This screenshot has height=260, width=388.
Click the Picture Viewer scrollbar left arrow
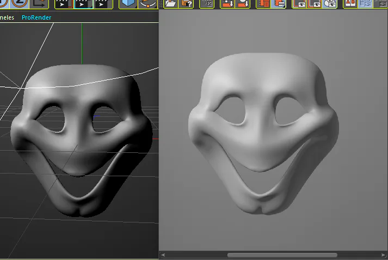pyautogui.click(x=163, y=255)
